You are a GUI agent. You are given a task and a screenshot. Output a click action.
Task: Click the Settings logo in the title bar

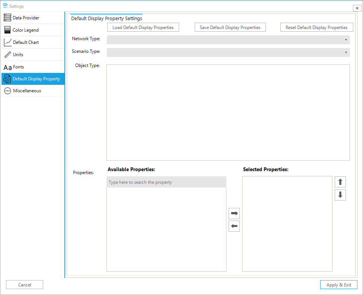pyautogui.click(x=5, y=6)
